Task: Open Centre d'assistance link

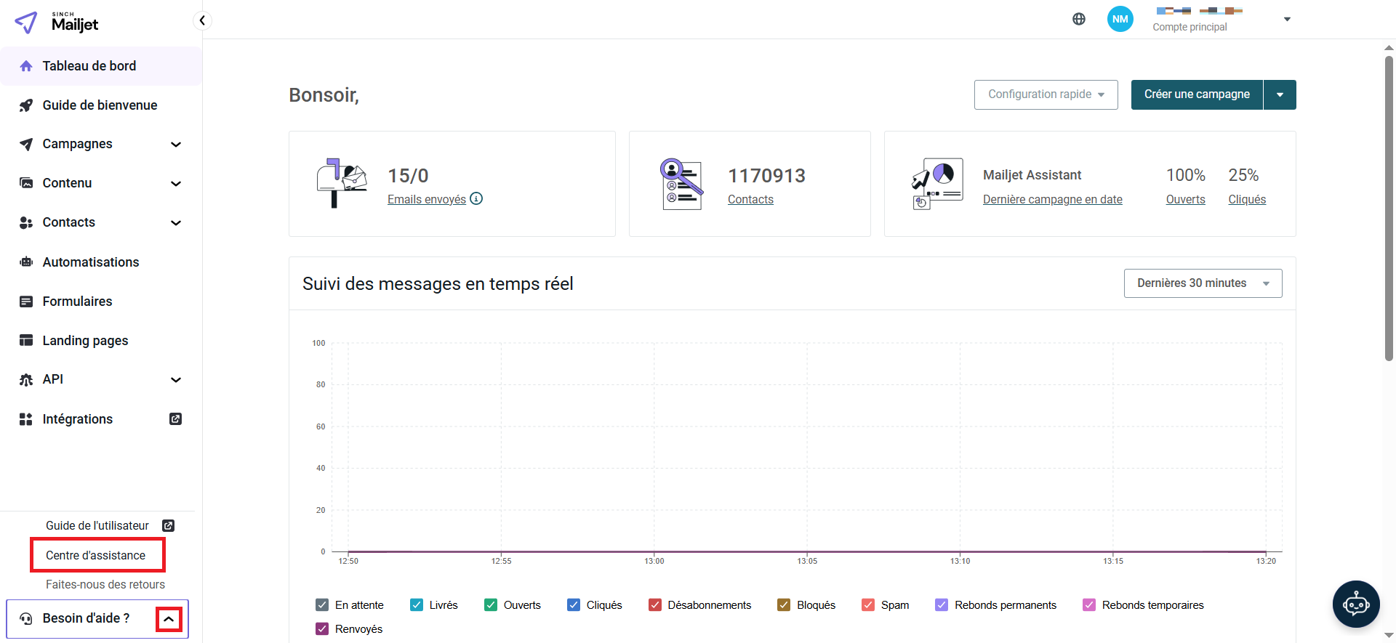Action: pos(96,555)
